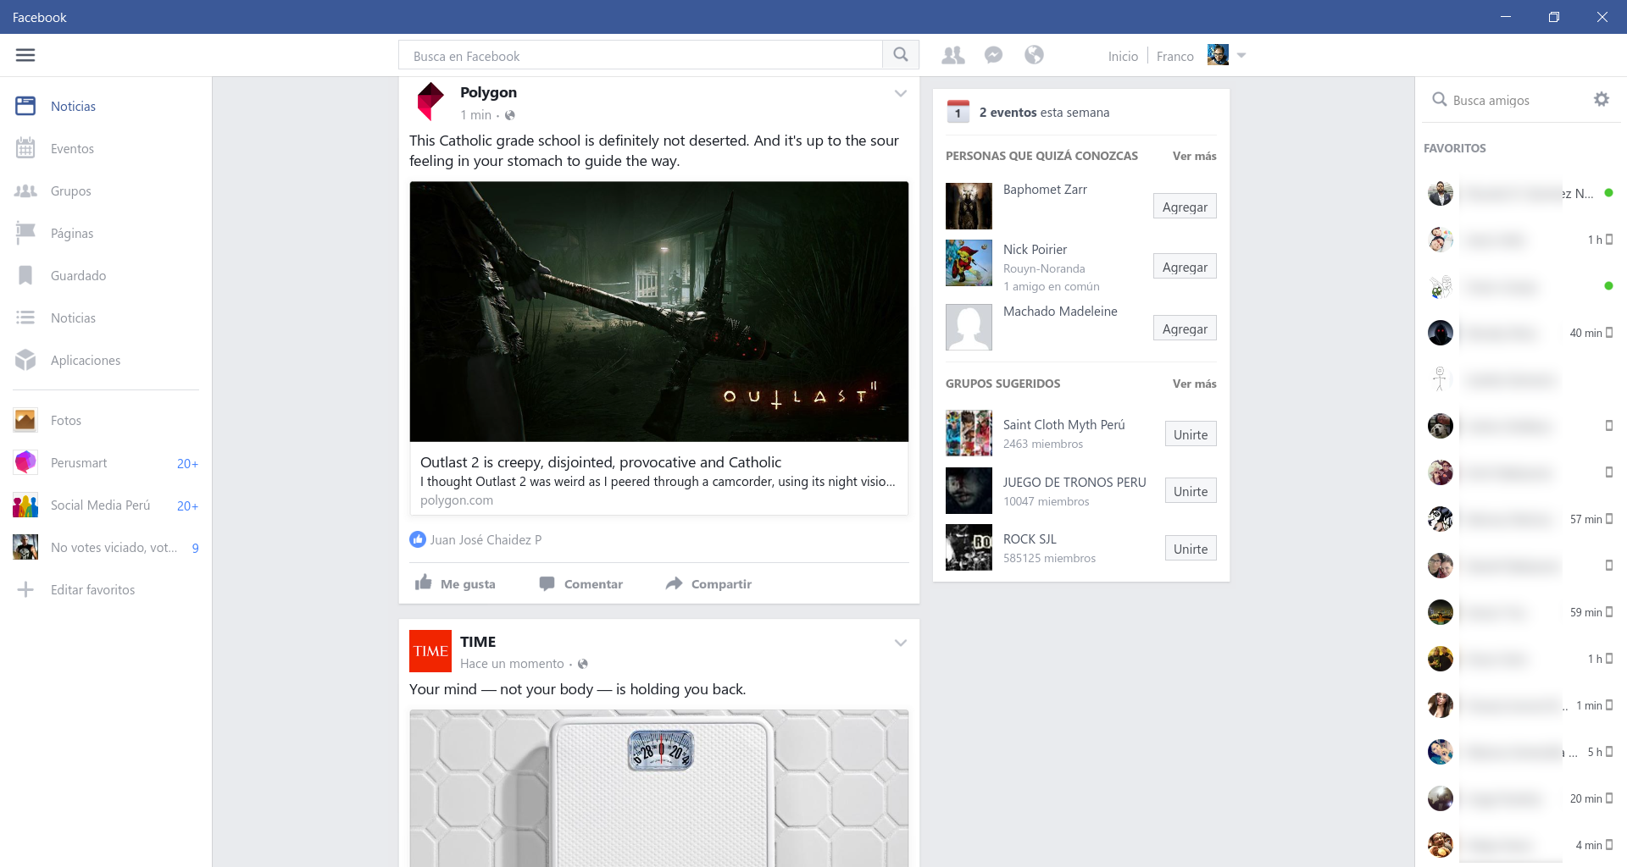
Task: Add Baphomet Zarr as friend
Action: [1185, 207]
